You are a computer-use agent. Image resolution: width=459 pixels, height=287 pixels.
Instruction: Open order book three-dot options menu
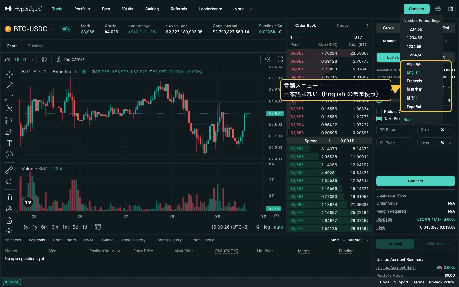point(367,26)
